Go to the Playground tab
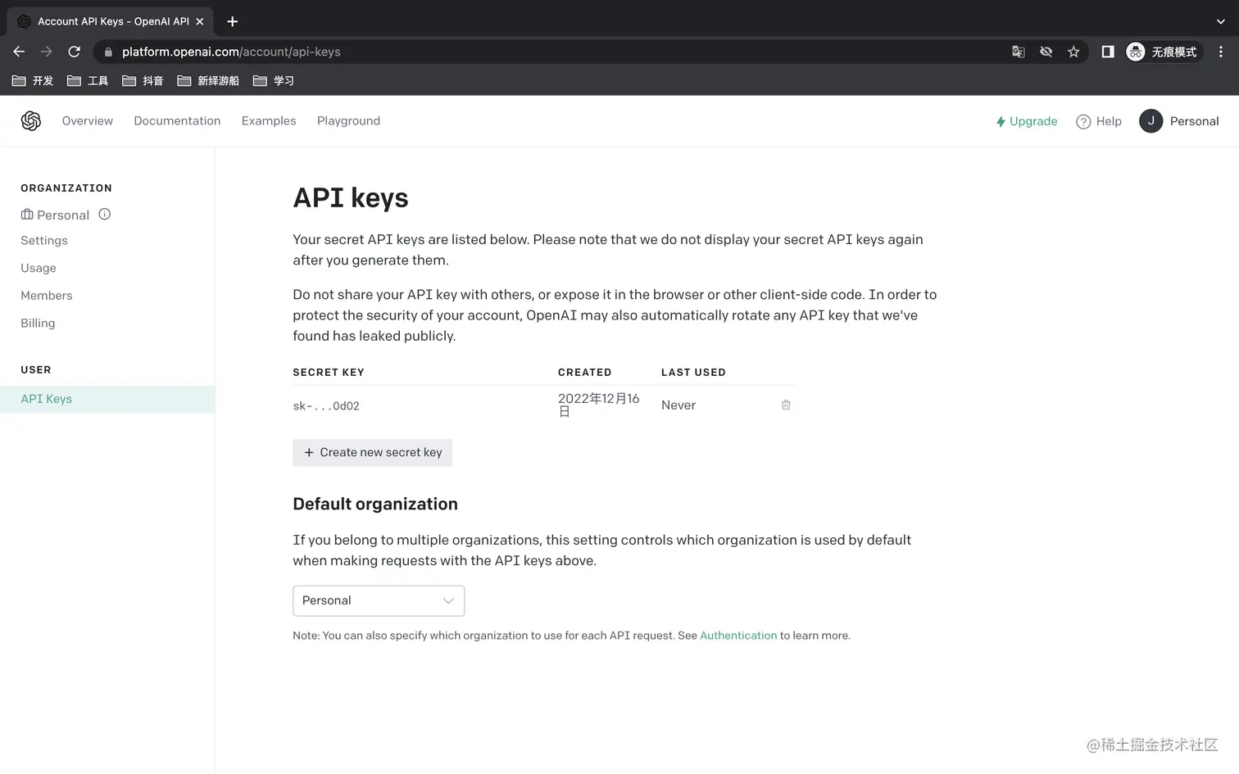This screenshot has width=1239, height=774. pyautogui.click(x=348, y=121)
